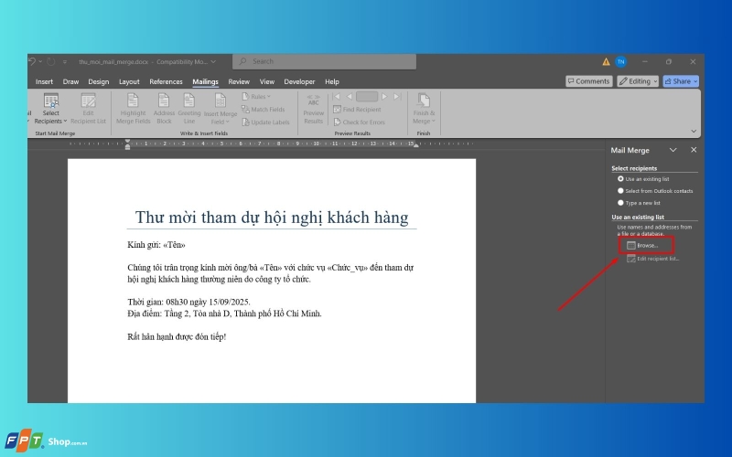
Task: Click Update Labels
Action: click(x=265, y=122)
